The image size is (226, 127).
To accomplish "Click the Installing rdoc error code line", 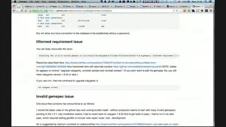I will tap(108, 56).
